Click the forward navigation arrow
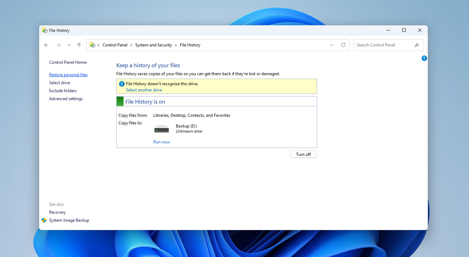The height and width of the screenshot is (257, 469). [58, 45]
